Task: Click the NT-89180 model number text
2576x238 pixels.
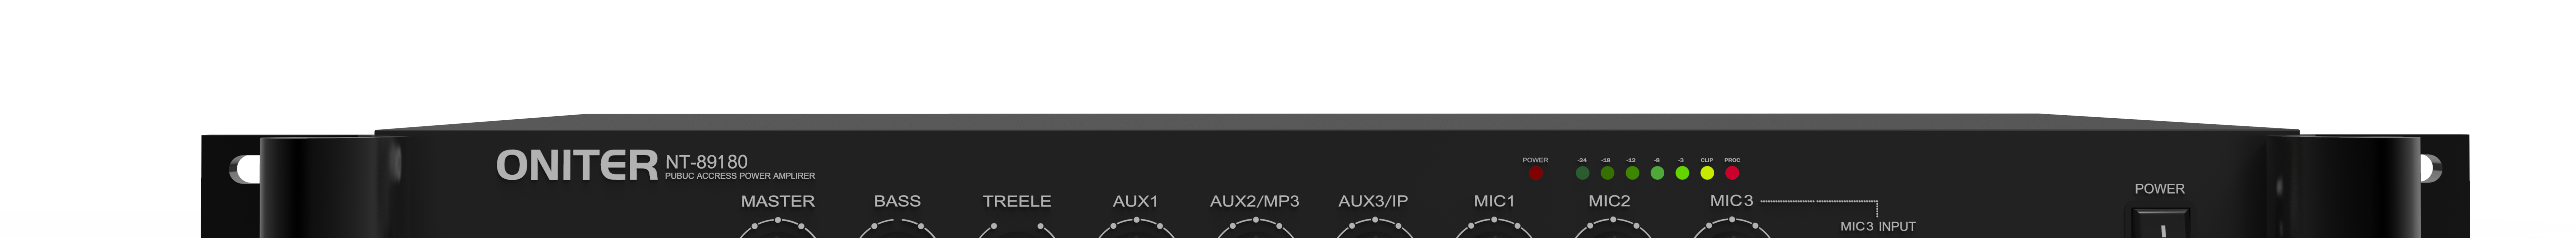Action: 706,162
